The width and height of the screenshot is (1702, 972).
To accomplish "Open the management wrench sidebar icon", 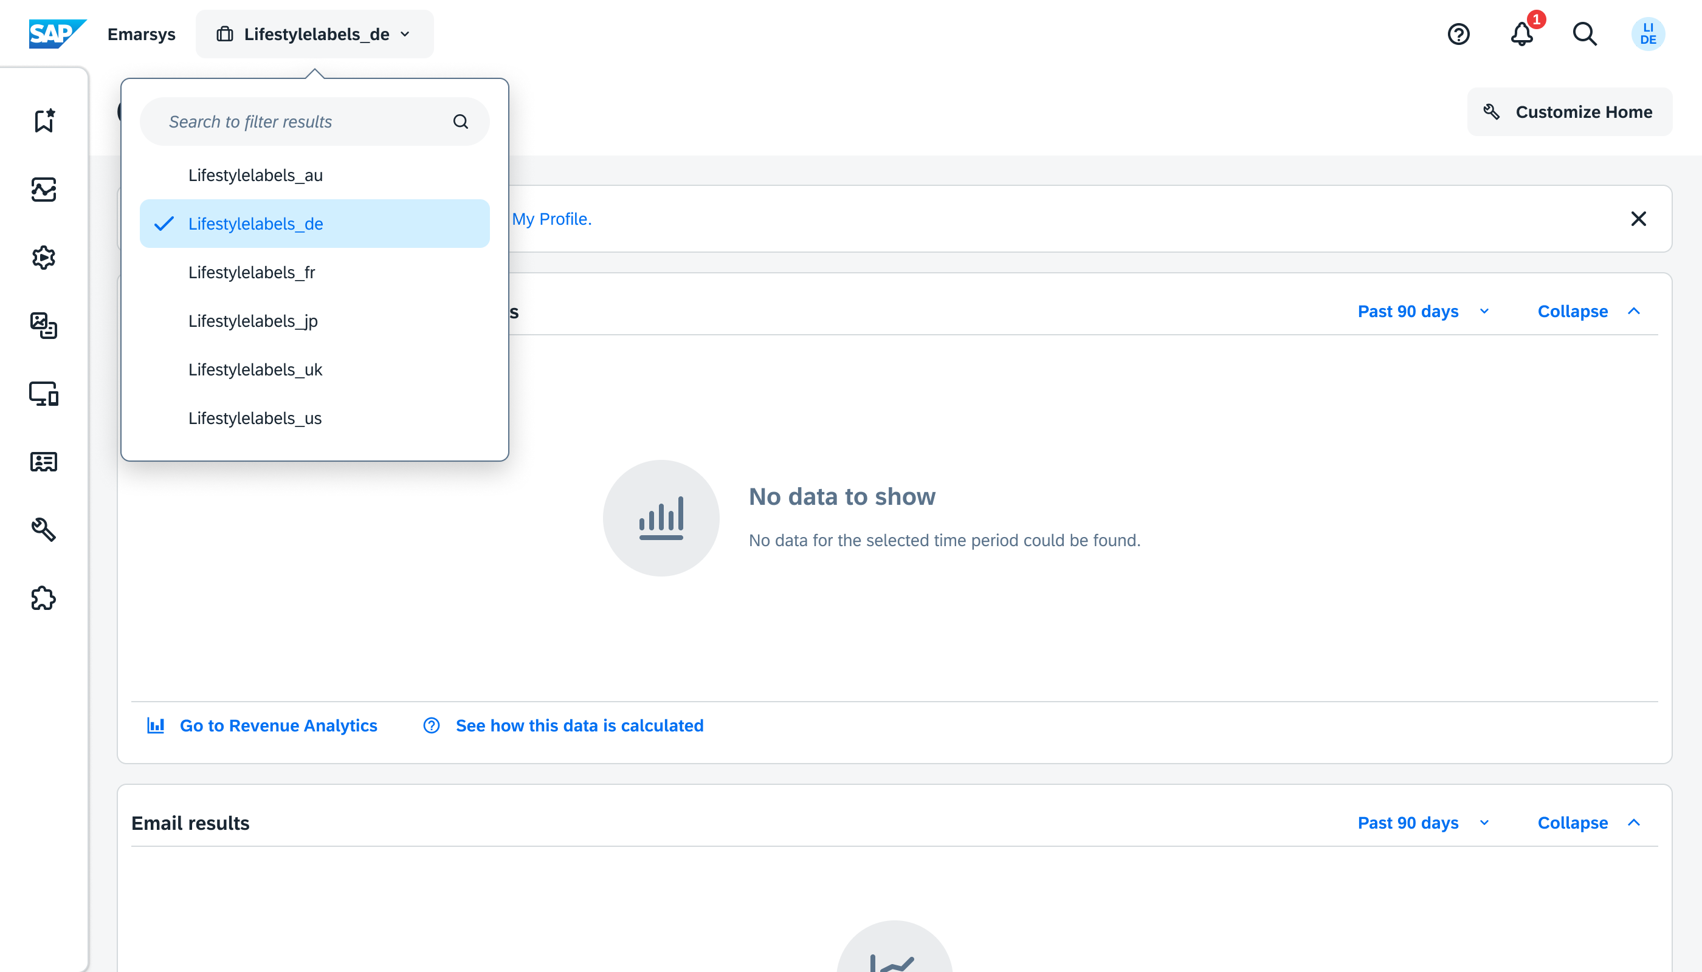I will coord(44,530).
